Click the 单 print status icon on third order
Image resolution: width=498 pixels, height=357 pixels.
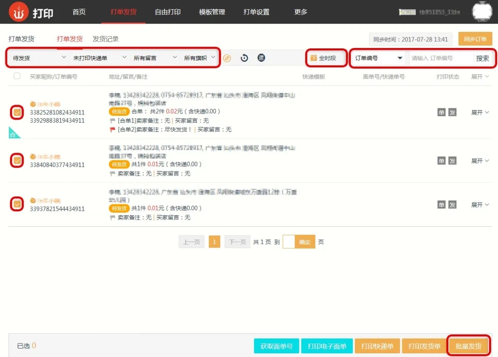click(x=441, y=204)
